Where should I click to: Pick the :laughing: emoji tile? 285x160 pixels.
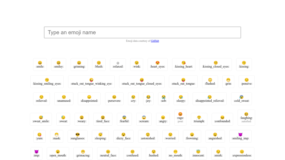[x=246, y=117]
